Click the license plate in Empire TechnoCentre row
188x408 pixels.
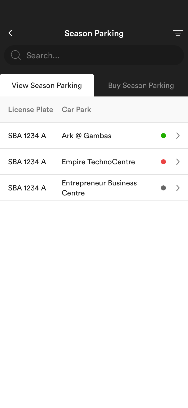pos(27,162)
